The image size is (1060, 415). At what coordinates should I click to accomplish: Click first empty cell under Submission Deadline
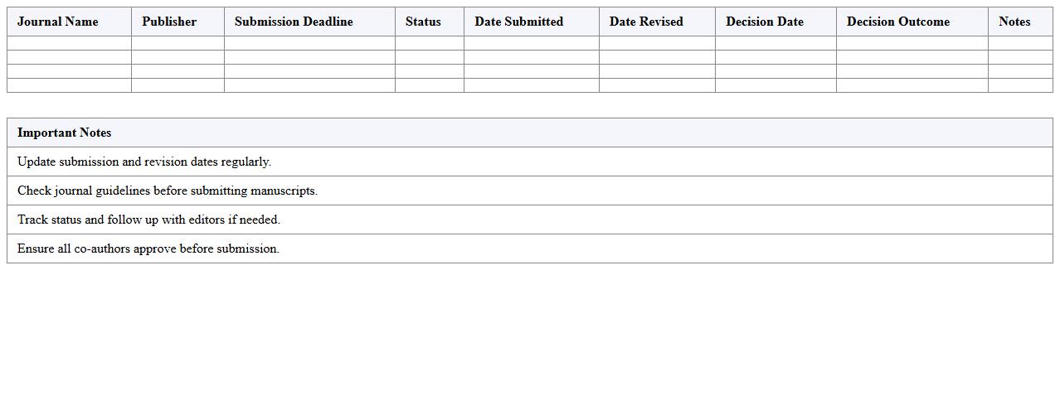point(309,43)
